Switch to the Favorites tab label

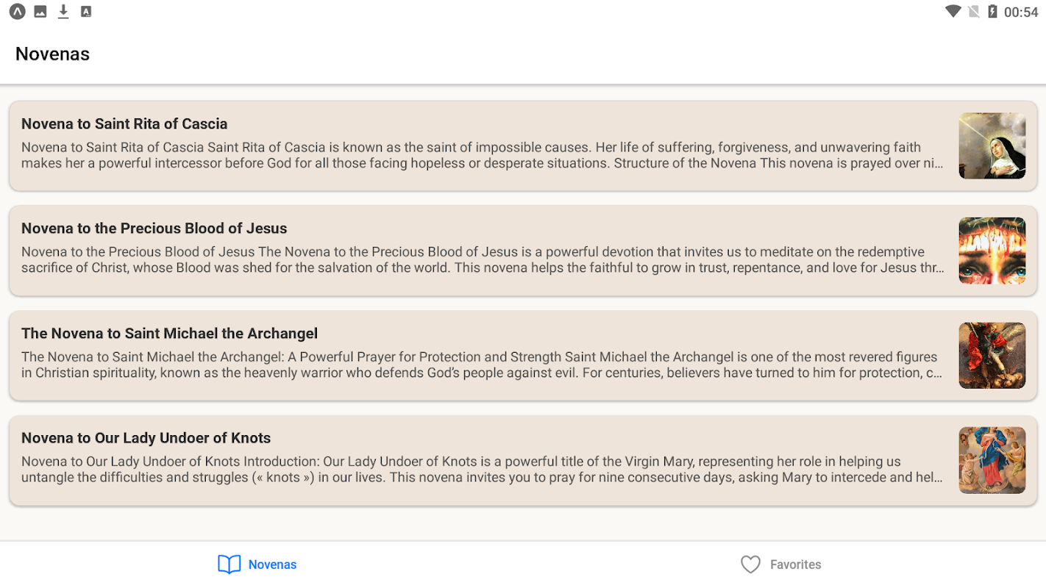click(795, 564)
